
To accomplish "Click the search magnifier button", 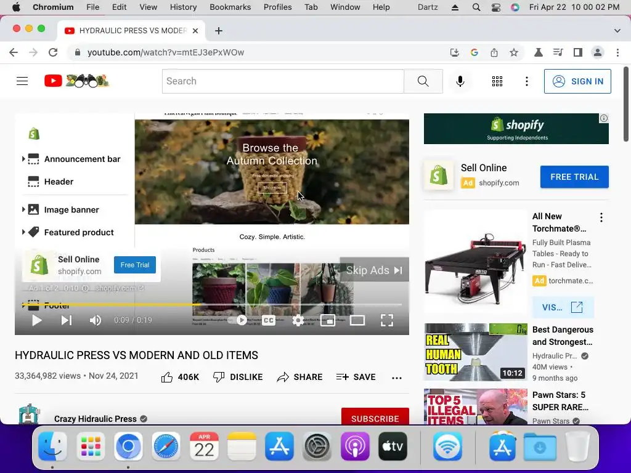I will click(423, 81).
